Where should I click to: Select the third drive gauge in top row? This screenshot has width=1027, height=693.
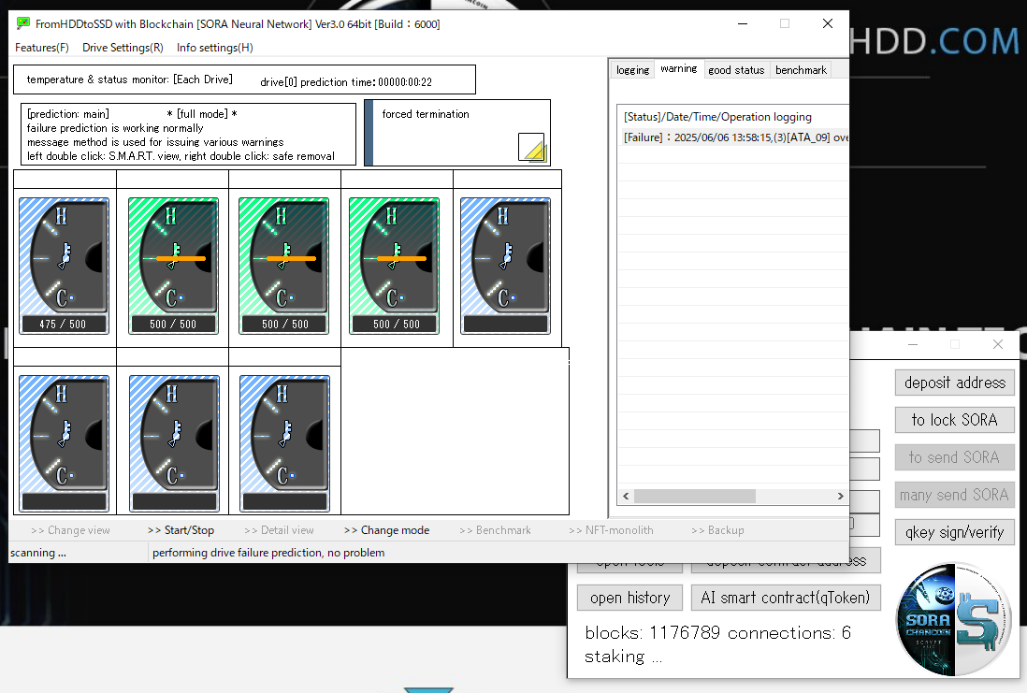[x=284, y=266]
